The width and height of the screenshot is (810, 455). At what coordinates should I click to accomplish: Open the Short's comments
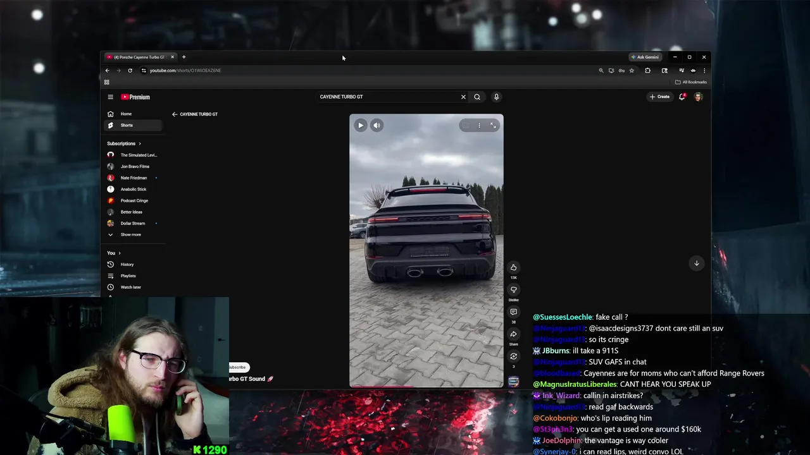pos(513,312)
